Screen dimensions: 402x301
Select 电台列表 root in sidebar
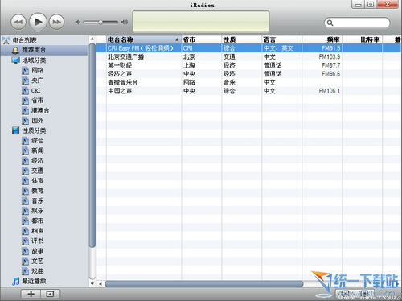point(24,40)
